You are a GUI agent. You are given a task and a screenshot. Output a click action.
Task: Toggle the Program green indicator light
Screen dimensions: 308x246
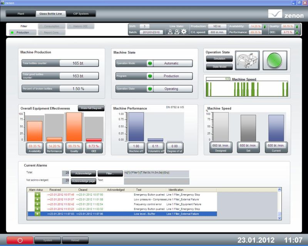pos(150,76)
